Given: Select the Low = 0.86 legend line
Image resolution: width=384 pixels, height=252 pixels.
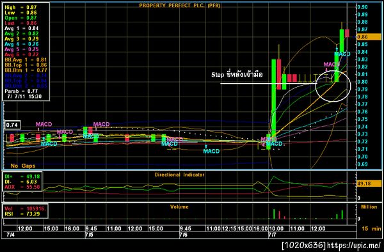Looking at the screenshot, I should [21, 13].
